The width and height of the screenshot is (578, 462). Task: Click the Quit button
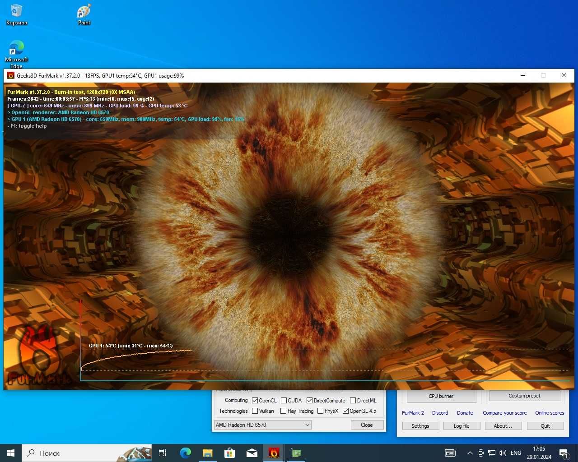(545, 426)
